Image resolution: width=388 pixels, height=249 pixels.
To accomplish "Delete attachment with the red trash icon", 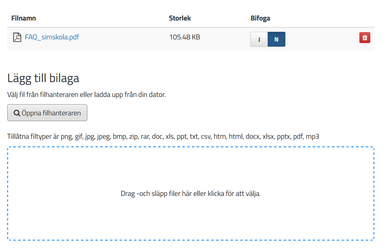I will [365, 38].
